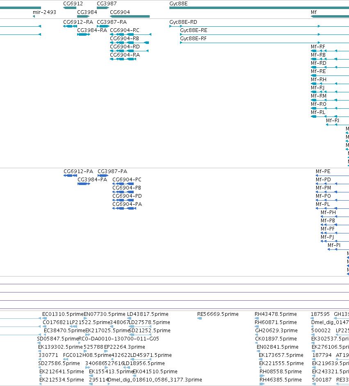Click protein Mf-PL
The image size is (349, 386).
click(323, 204)
